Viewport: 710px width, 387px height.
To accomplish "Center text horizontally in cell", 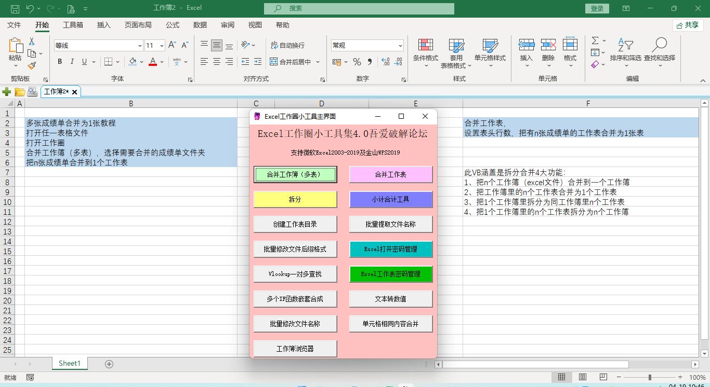I will point(217,62).
